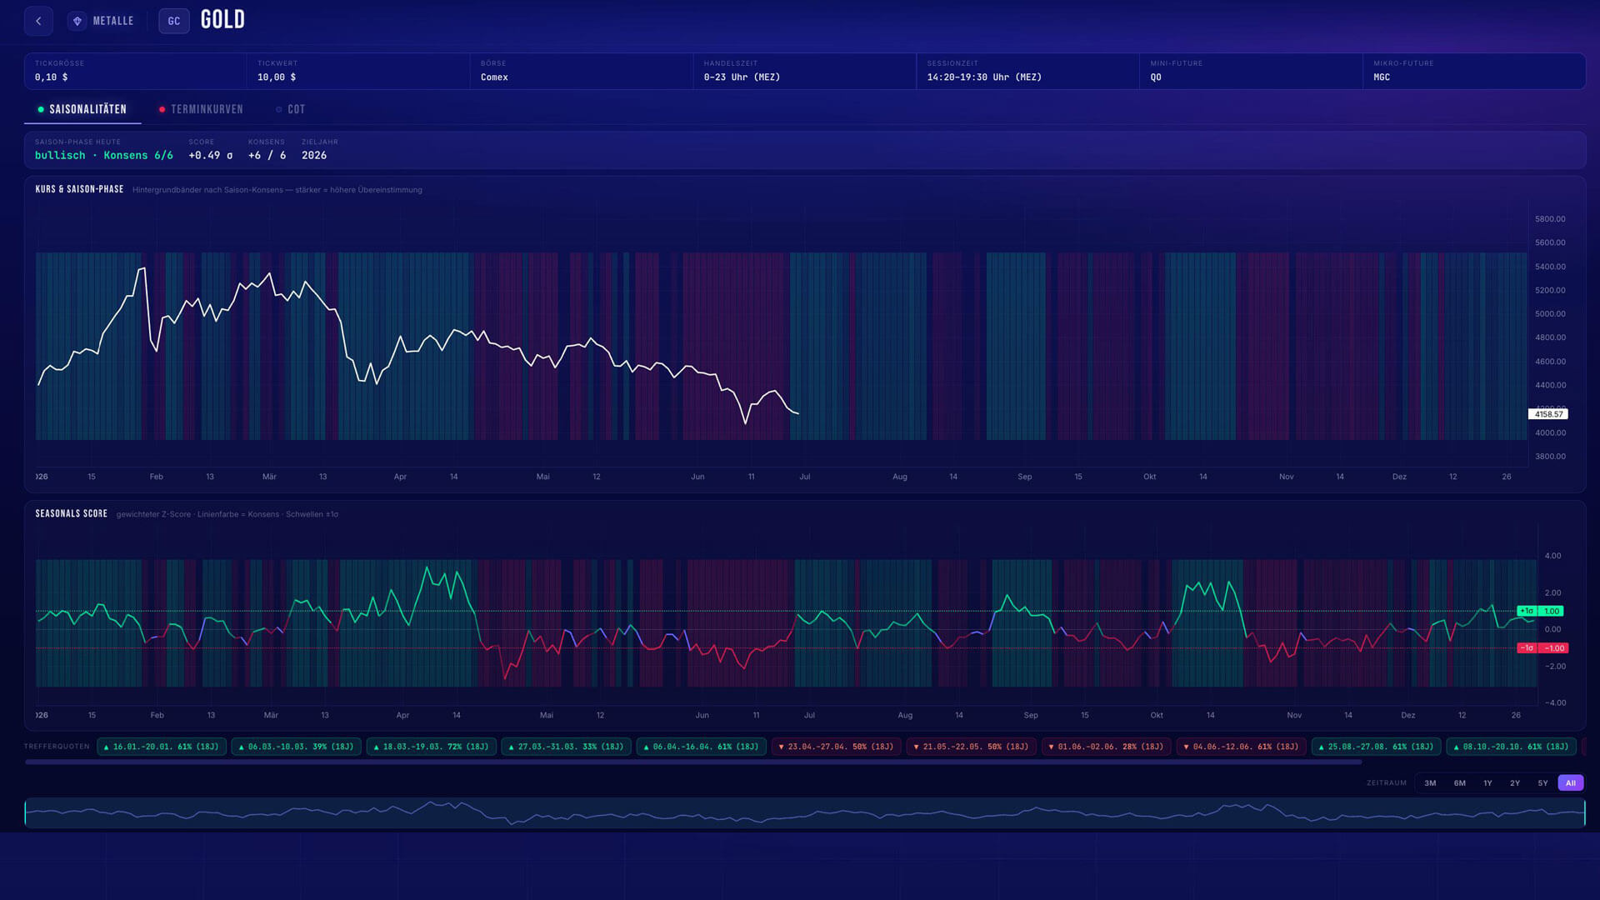The height and width of the screenshot is (900, 1600).
Task: Click the Tickwert value 10,00 $
Action: click(x=277, y=77)
